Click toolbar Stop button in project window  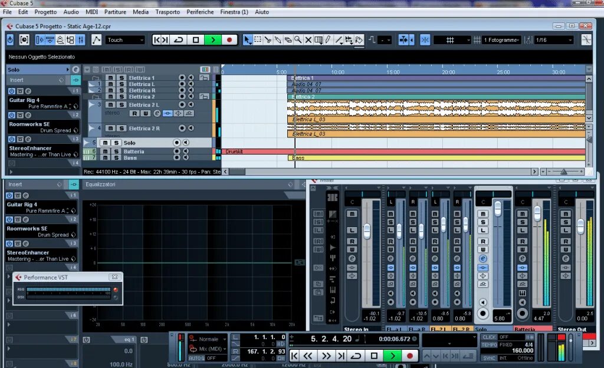196,40
